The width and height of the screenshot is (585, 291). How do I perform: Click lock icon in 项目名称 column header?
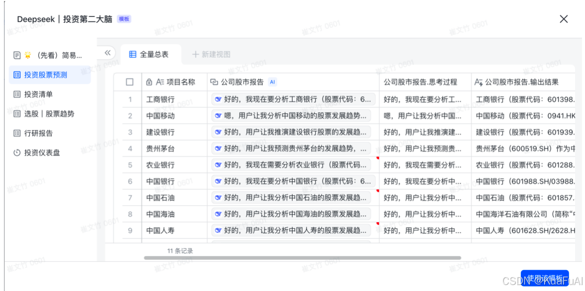[148, 82]
